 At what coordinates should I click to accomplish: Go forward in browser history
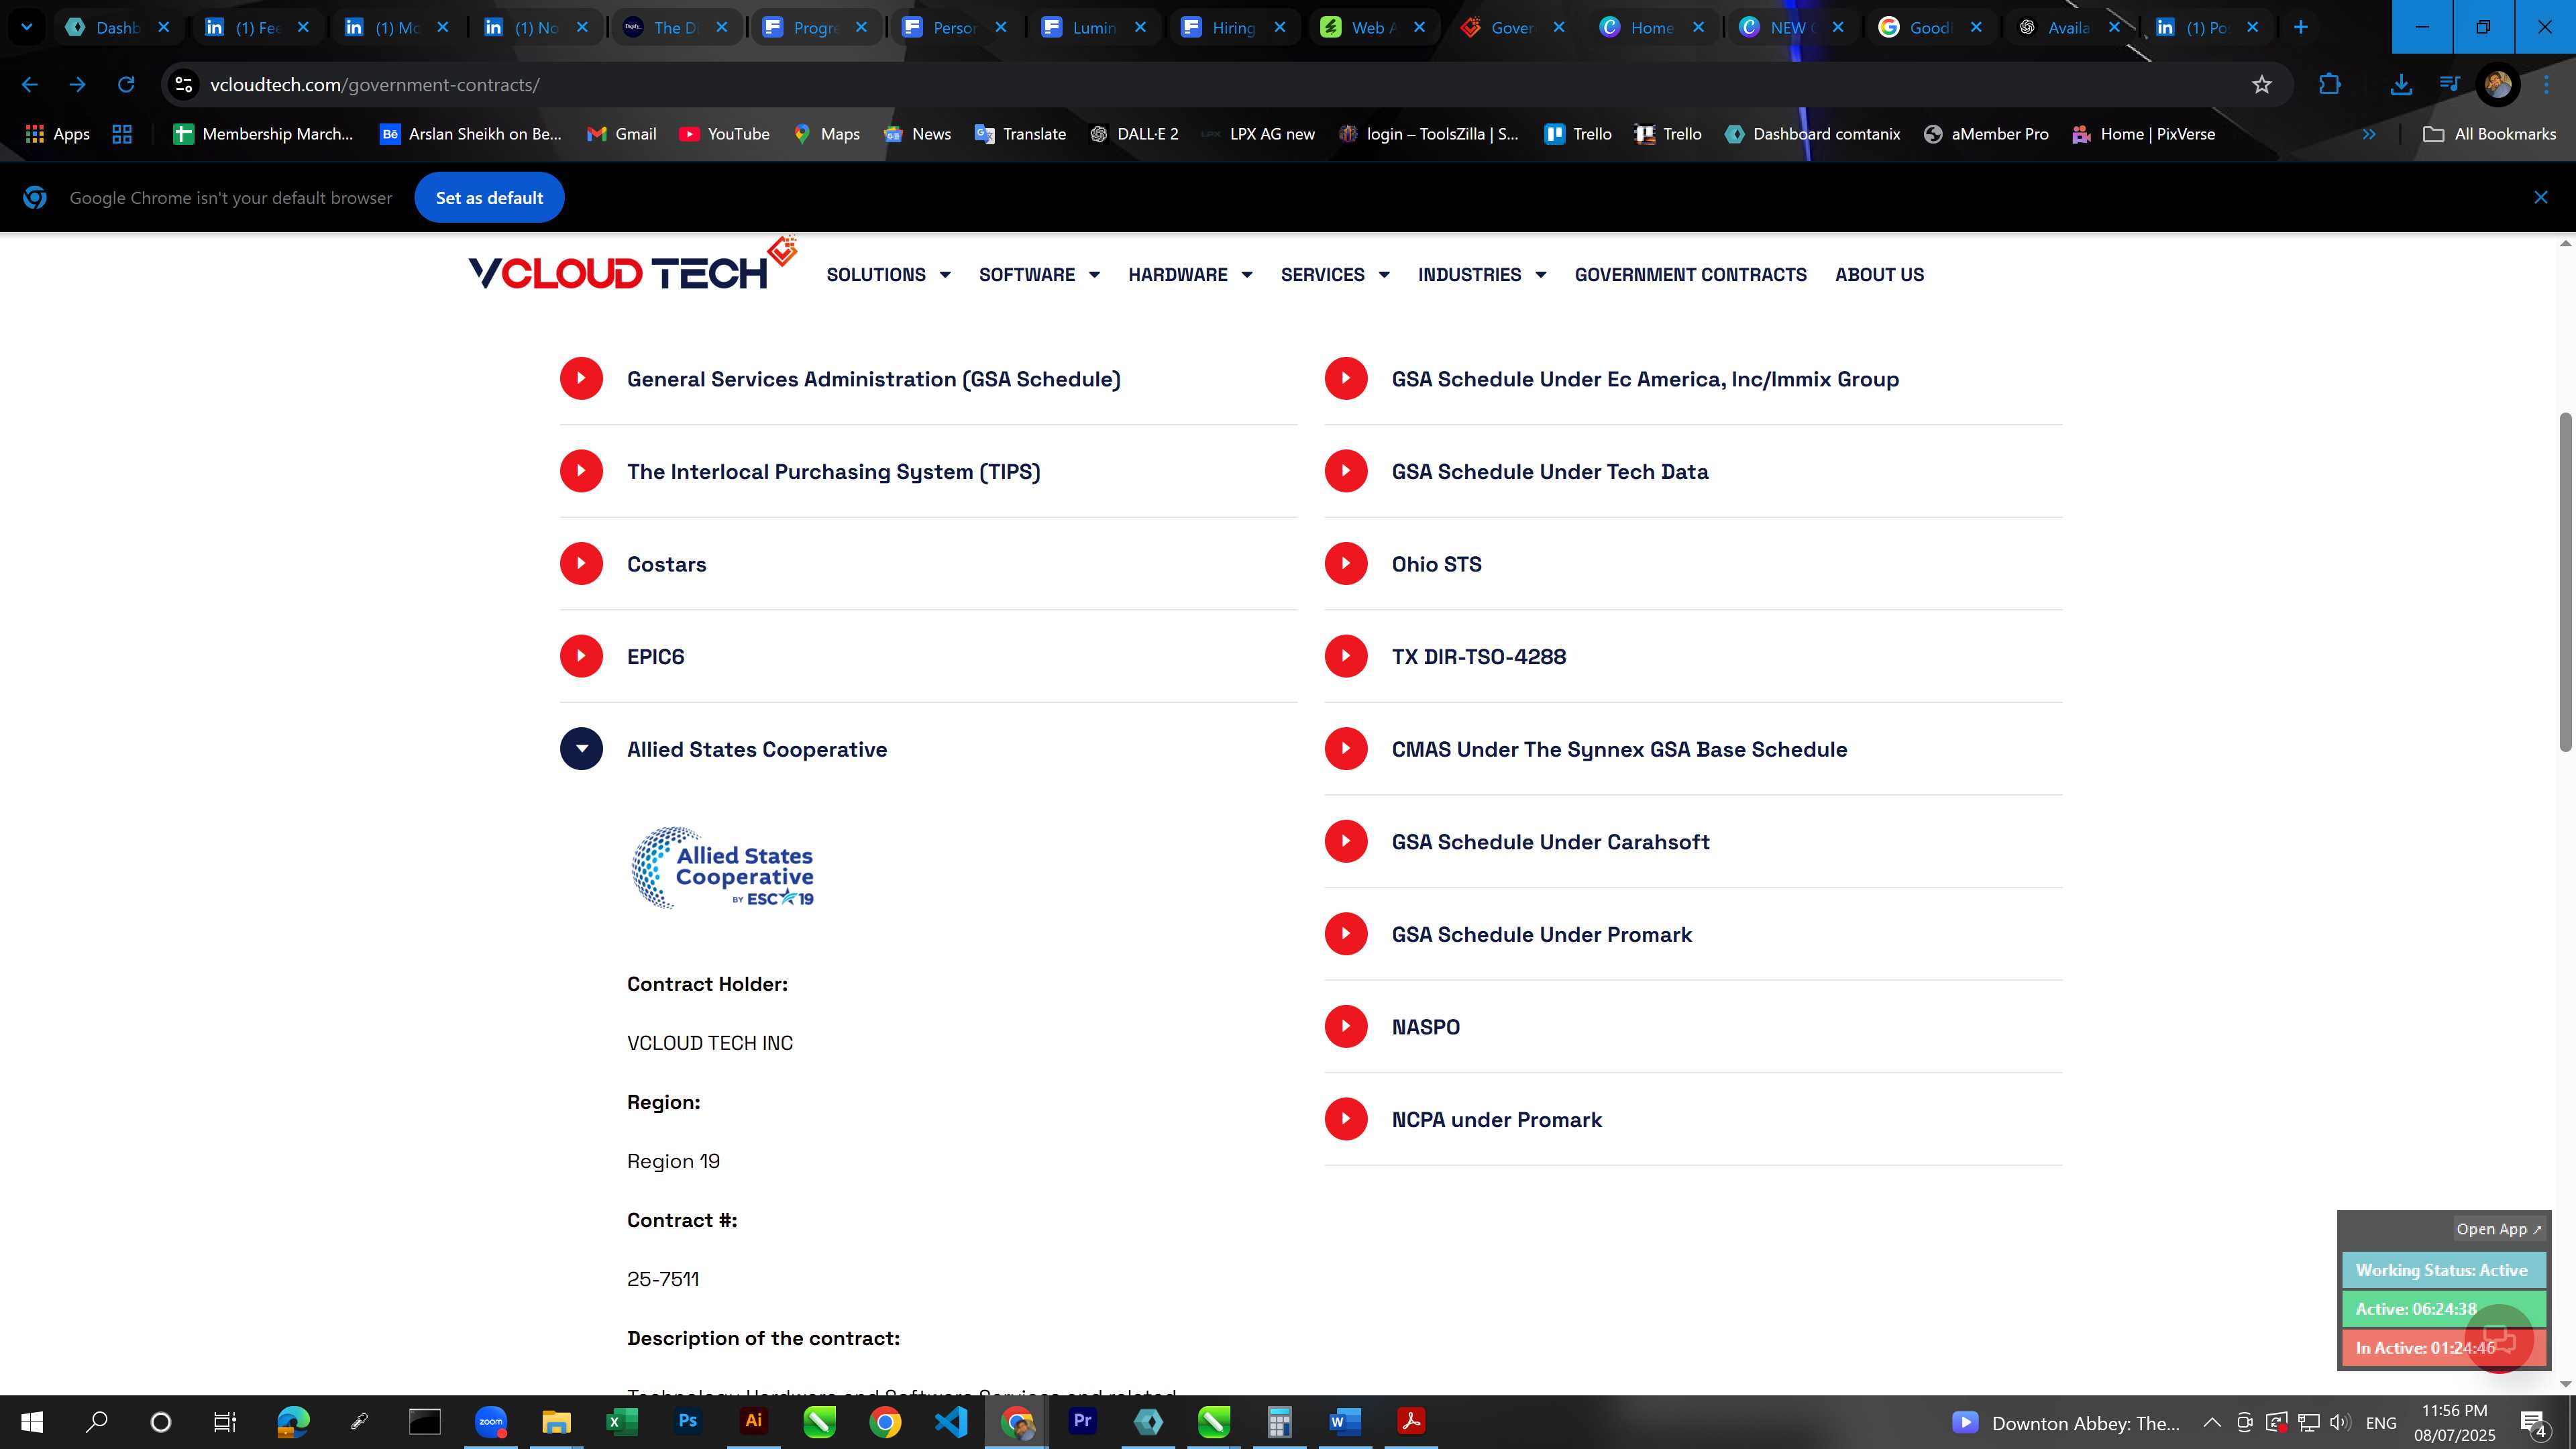pos(77,85)
